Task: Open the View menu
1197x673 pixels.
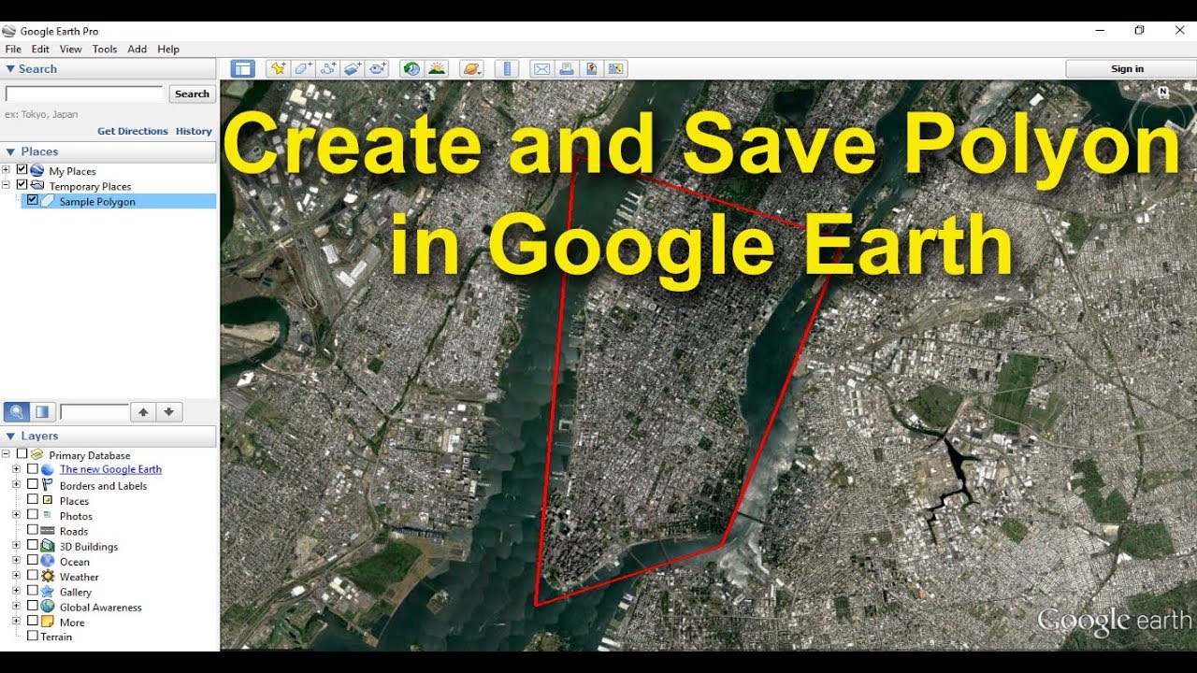Action: 71,49
